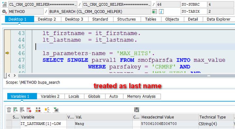This screenshot has height=129, width=235.
Task: Open the Data Explorer tab
Action: tap(218, 19)
